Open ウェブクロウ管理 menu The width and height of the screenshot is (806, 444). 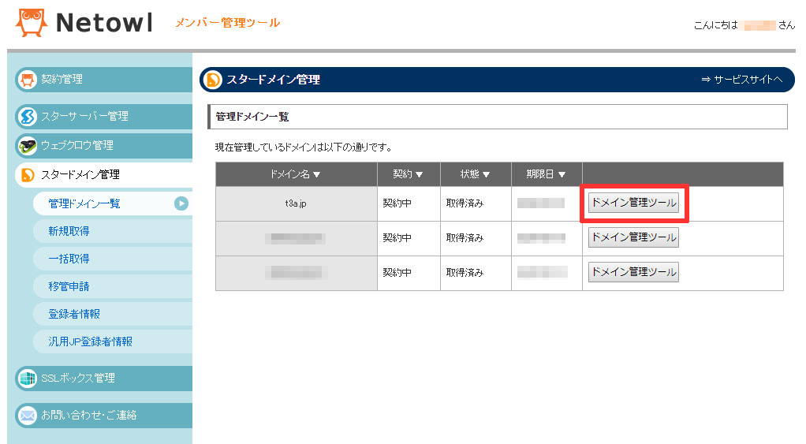104,146
